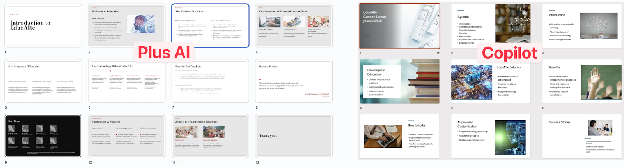This screenshot has height=167, width=624.
Task: Select the 'Partnership & Support' slide thumbnail
Action: point(127,136)
